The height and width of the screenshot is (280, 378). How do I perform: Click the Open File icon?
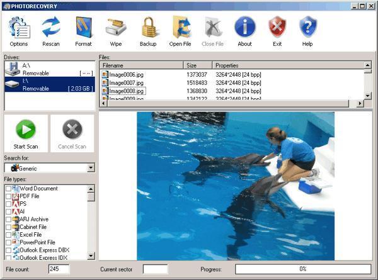pos(180,28)
